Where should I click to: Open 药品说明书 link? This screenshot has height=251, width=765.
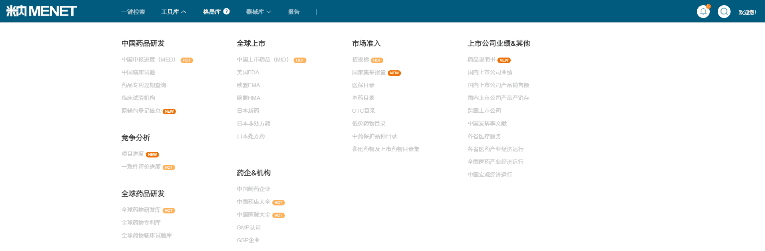pos(481,60)
